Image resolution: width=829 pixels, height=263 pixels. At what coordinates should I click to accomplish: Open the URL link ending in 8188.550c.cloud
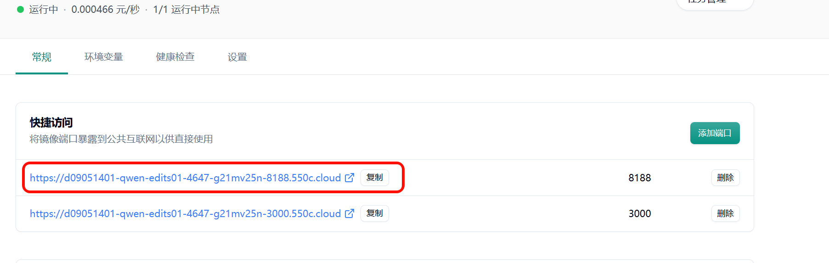(x=185, y=178)
